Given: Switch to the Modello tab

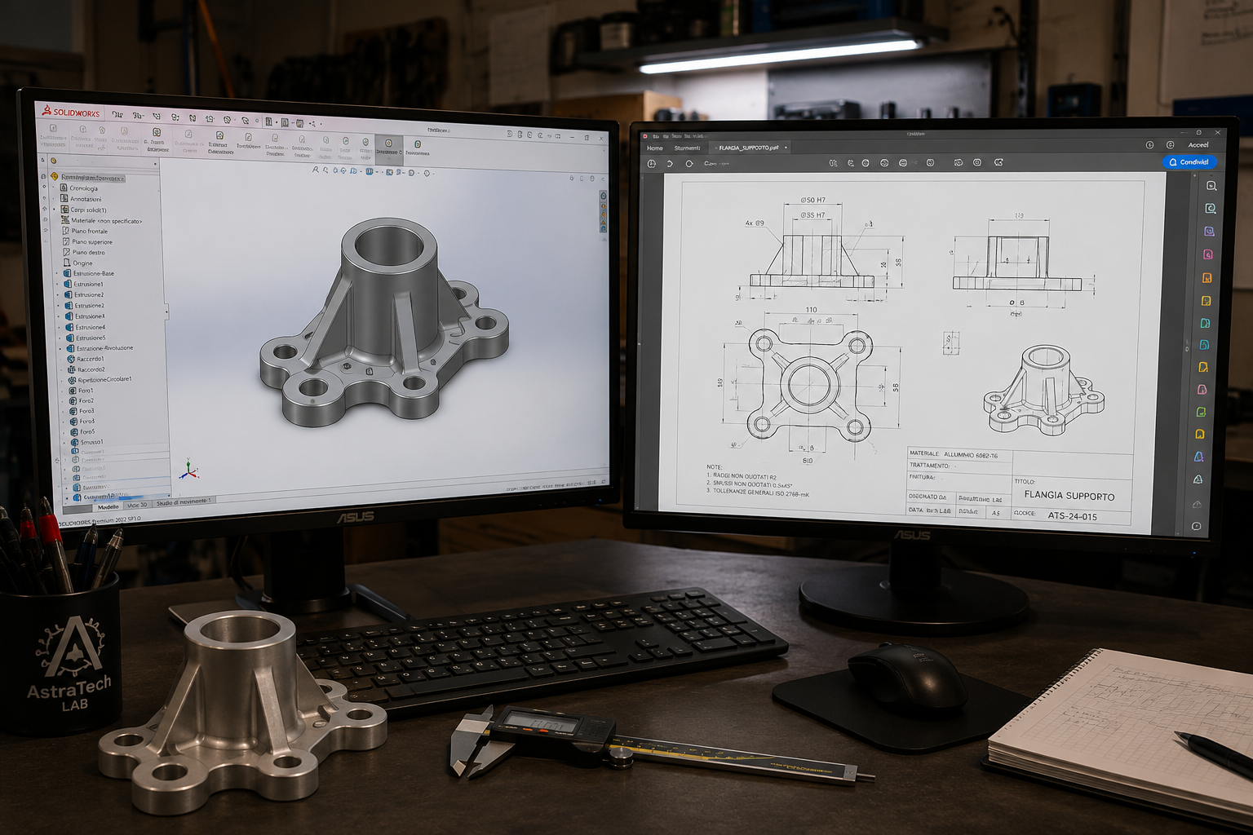Looking at the screenshot, I should tap(108, 506).
